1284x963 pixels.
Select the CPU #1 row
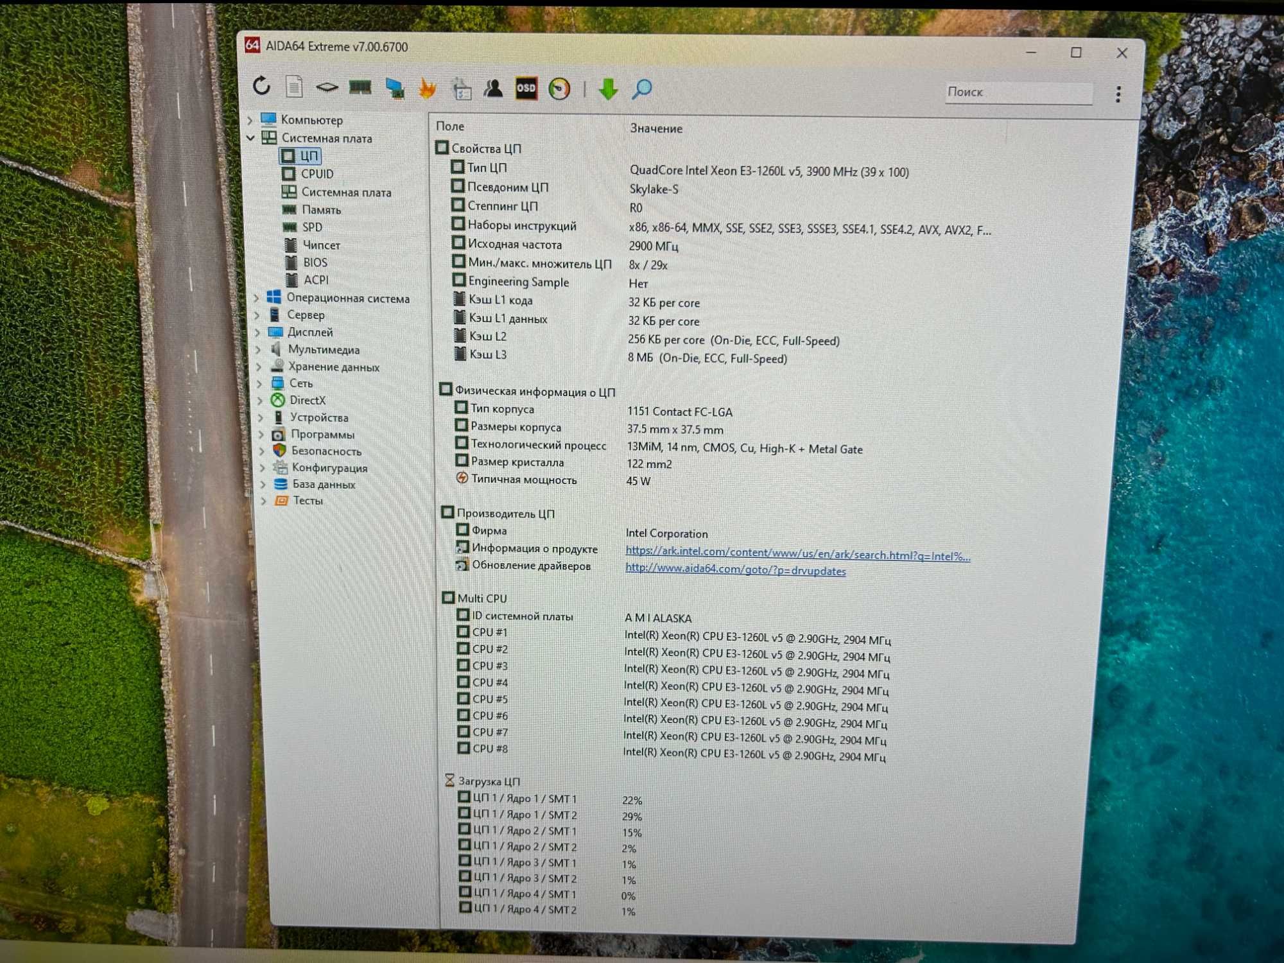pyautogui.click(x=674, y=635)
